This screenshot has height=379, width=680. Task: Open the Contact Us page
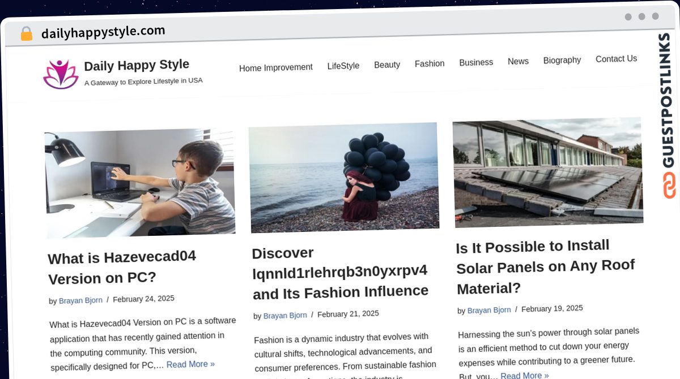[x=616, y=59]
